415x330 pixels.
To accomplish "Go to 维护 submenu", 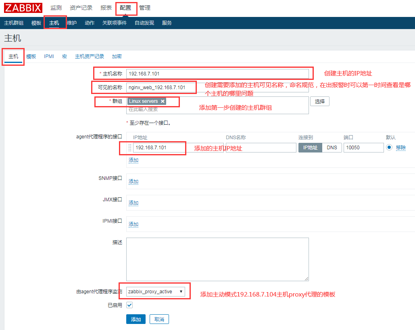I will [72, 23].
